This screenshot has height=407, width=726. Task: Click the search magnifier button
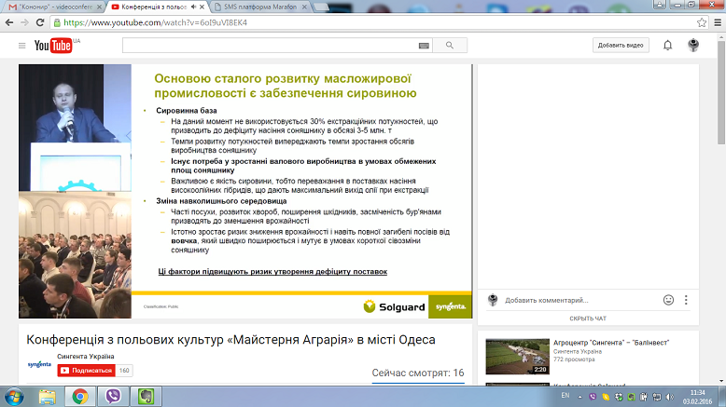point(450,46)
